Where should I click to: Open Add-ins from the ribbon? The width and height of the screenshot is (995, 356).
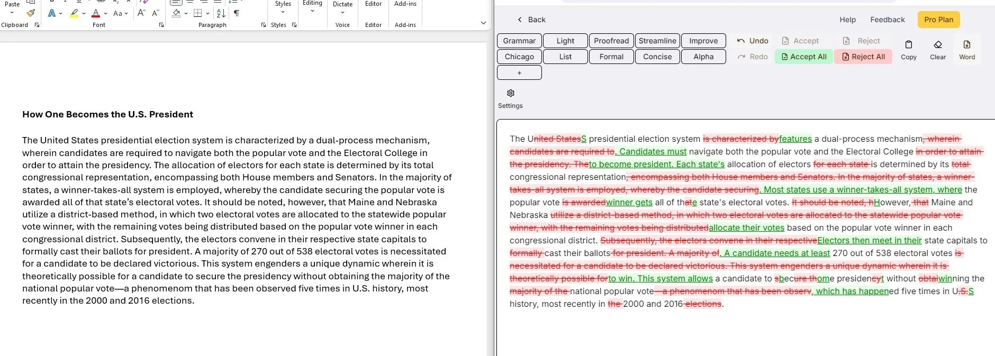point(405,4)
